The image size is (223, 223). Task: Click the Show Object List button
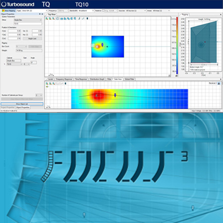tap(22, 104)
